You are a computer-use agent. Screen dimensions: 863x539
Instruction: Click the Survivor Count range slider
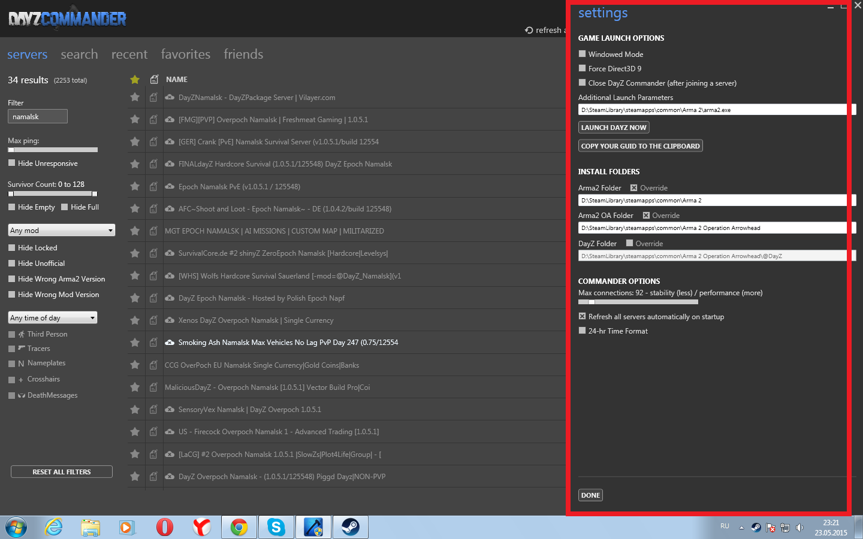point(53,193)
